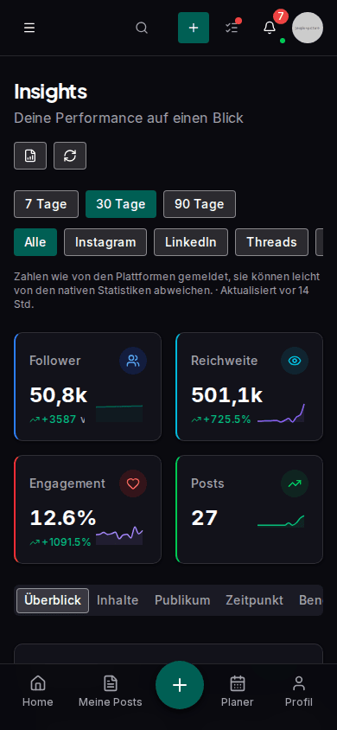Click the Reichweite sparkline chart

click(x=281, y=413)
